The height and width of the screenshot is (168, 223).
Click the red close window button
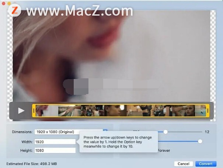tap(4, 4)
